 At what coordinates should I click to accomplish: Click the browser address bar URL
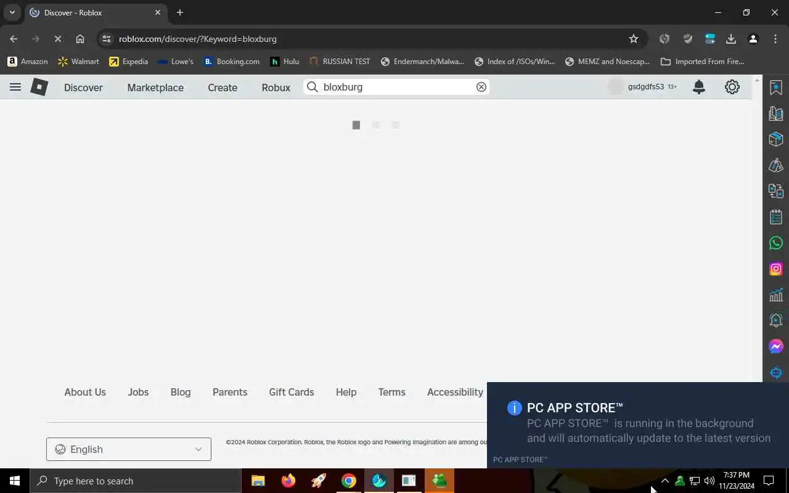coord(198,39)
